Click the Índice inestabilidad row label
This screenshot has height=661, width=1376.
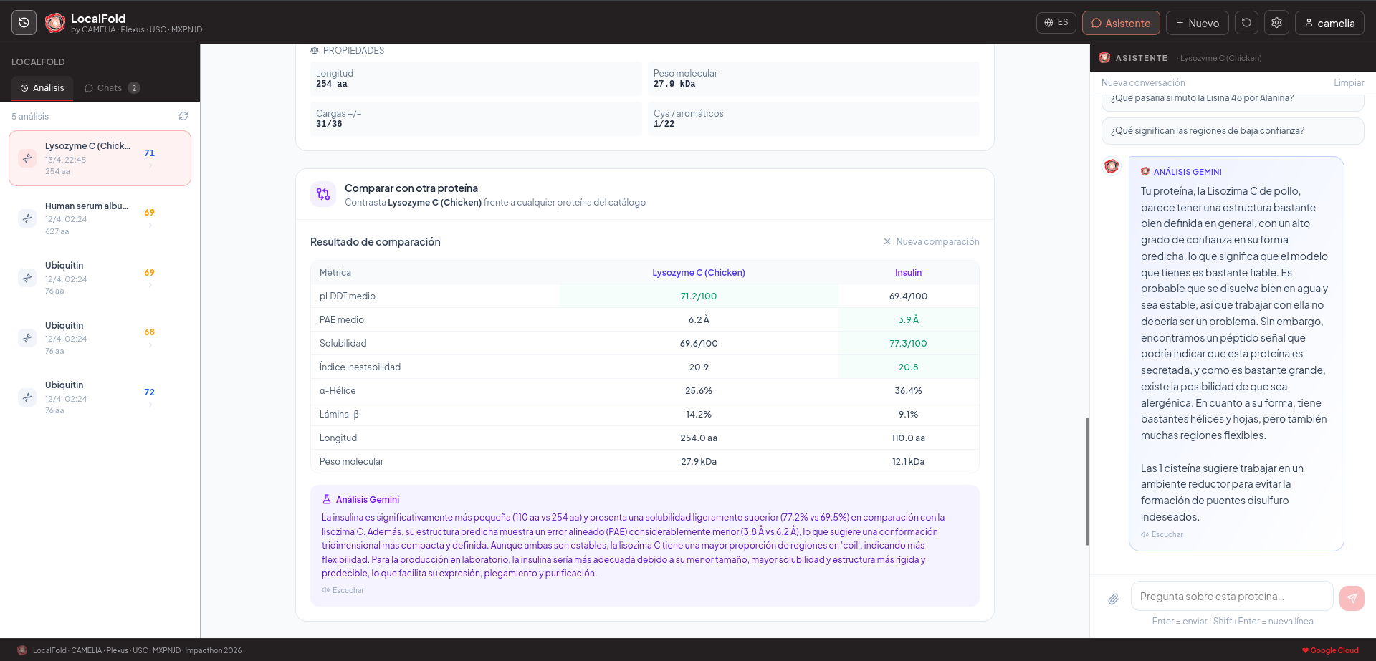tap(360, 367)
